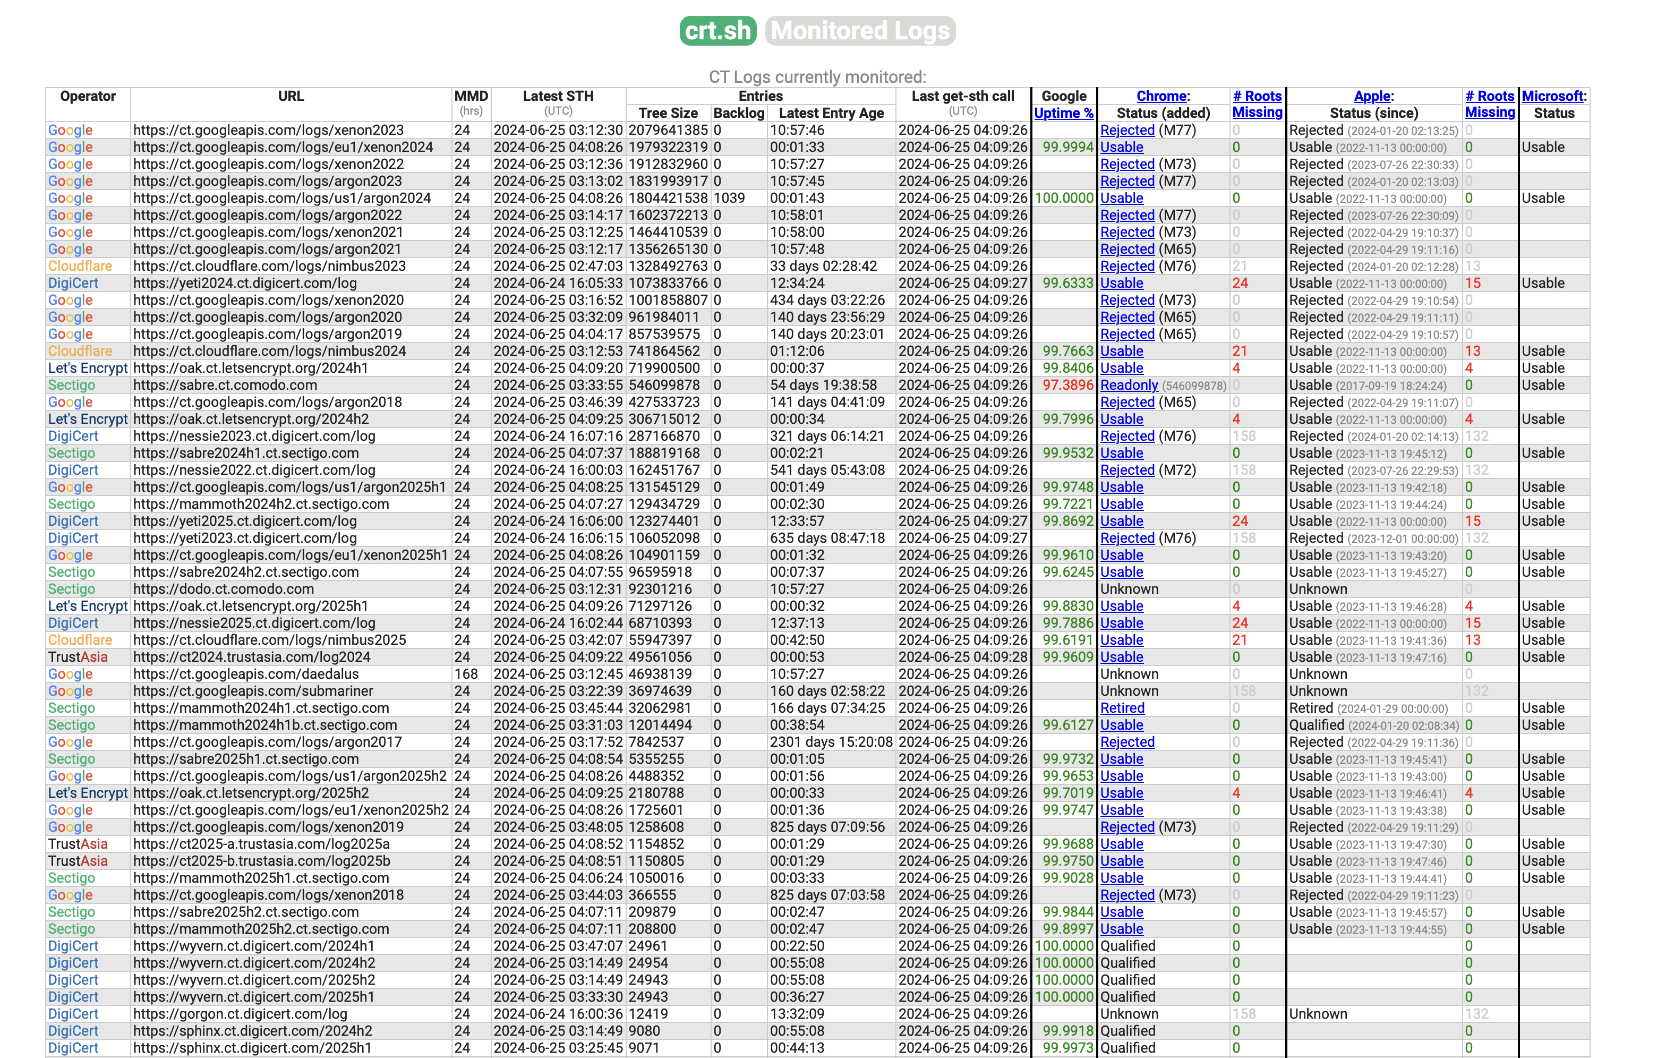
Task: Click Usable link in mammoth2025h2 row
Action: tap(1122, 929)
